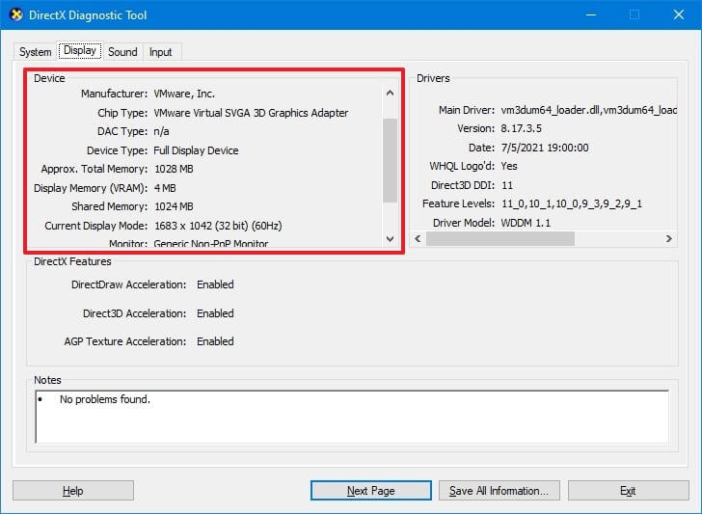Click the 'DirectX Diagnostic Tool' title text
This screenshot has height=514, width=702.
point(88,15)
